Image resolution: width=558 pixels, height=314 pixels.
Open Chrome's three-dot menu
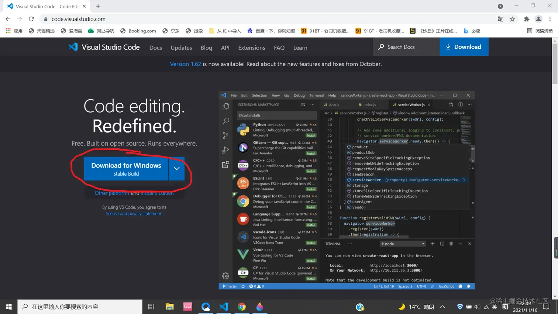tap(550, 19)
